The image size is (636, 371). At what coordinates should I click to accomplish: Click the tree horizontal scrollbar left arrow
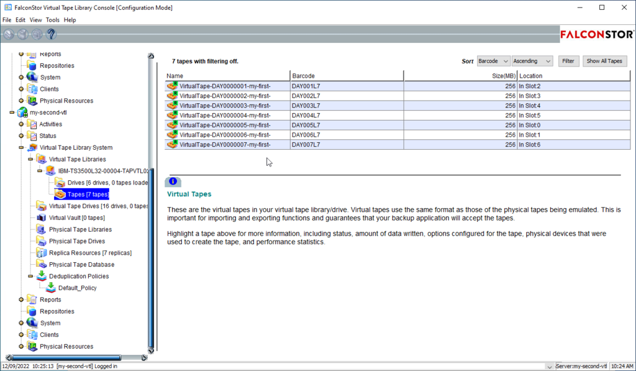pyautogui.click(x=9, y=357)
